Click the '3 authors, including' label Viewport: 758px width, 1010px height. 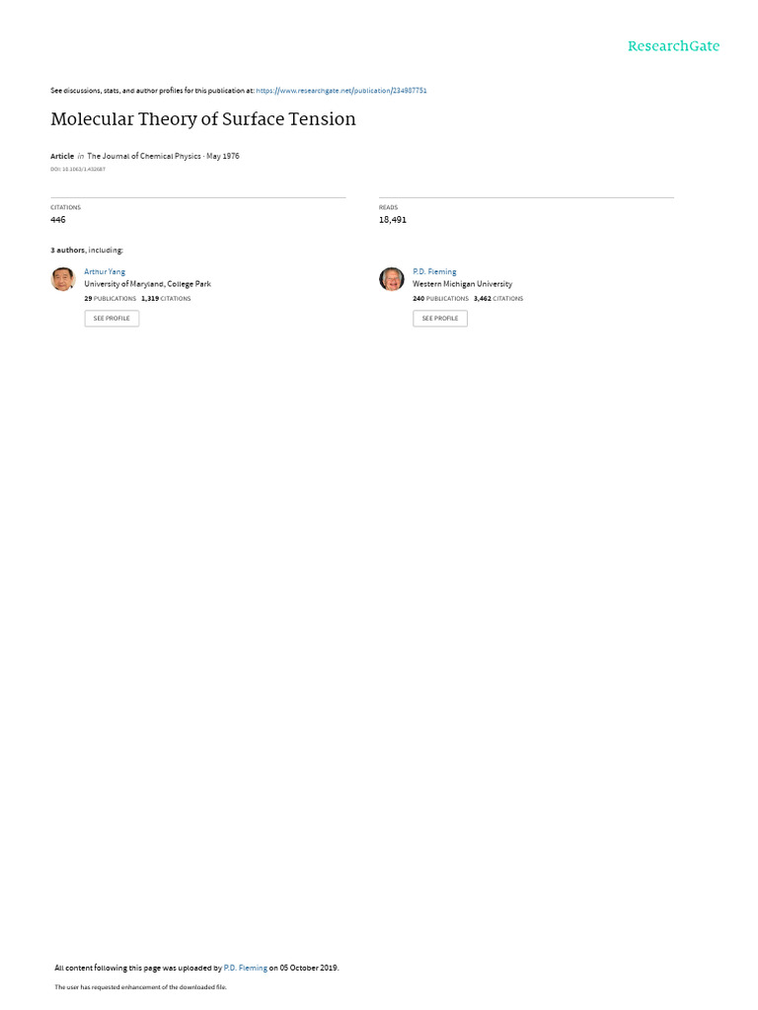coord(87,250)
